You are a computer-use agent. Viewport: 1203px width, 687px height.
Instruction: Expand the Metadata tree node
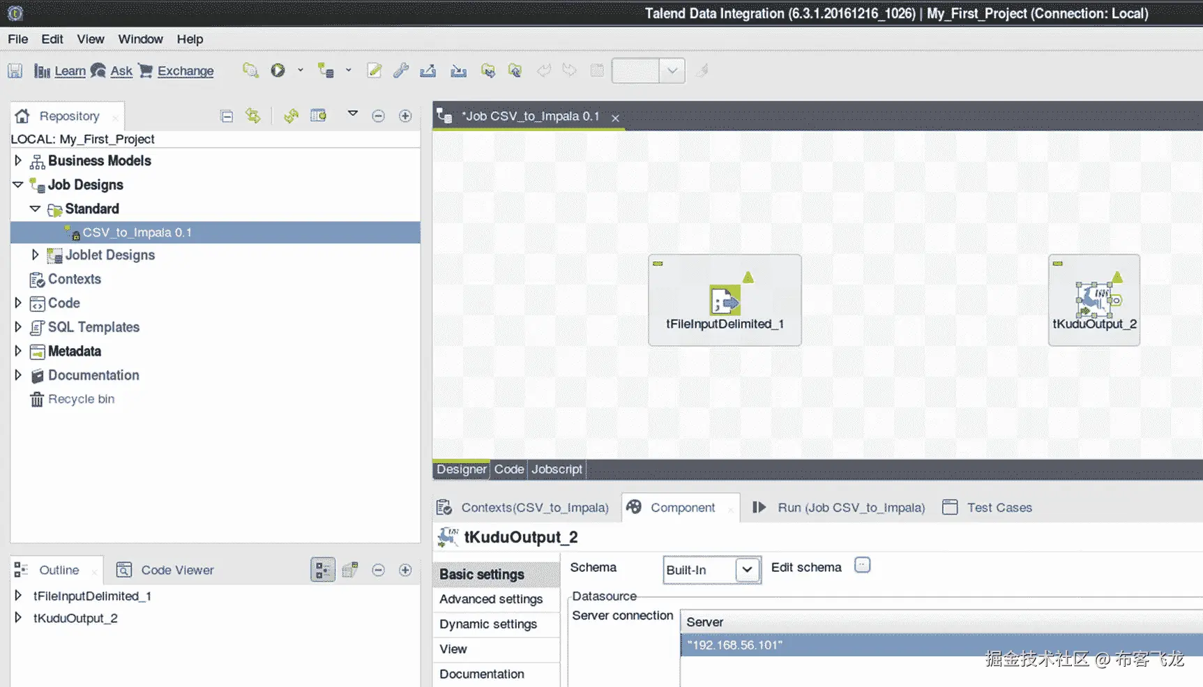click(x=18, y=351)
